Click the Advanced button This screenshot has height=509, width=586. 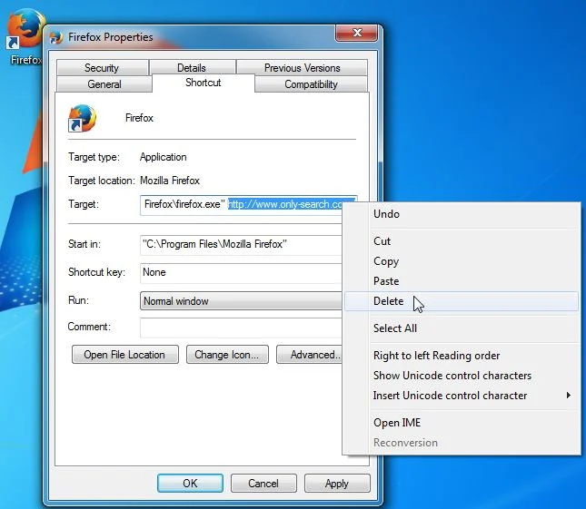click(x=310, y=355)
